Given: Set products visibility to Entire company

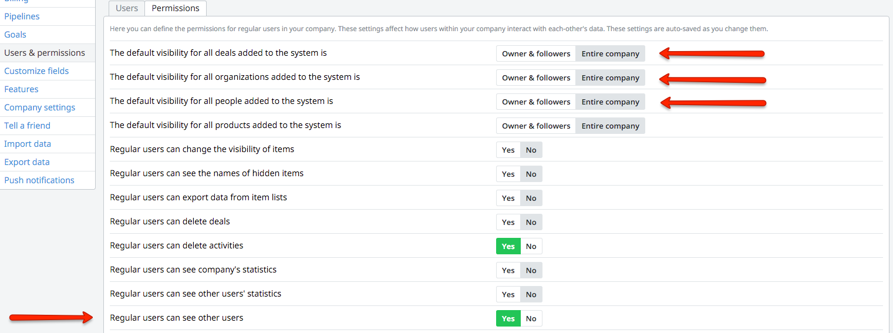Looking at the screenshot, I should pyautogui.click(x=611, y=126).
